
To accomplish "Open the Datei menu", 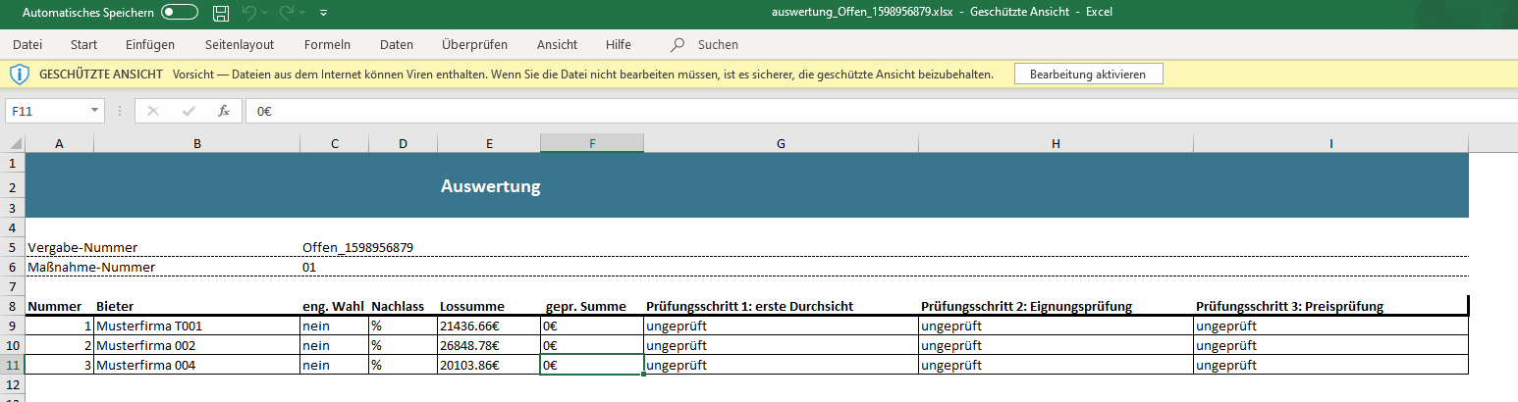I will pos(27,44).
